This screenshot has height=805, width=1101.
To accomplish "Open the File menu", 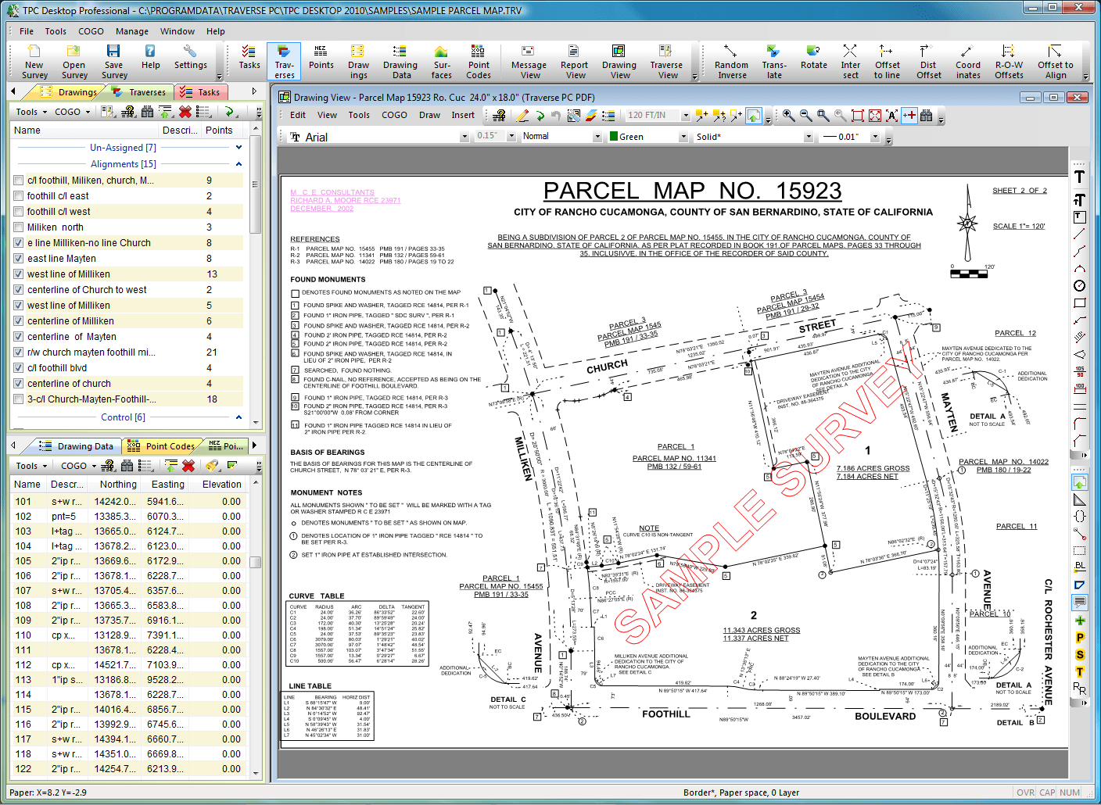I will tap(27, 31).
